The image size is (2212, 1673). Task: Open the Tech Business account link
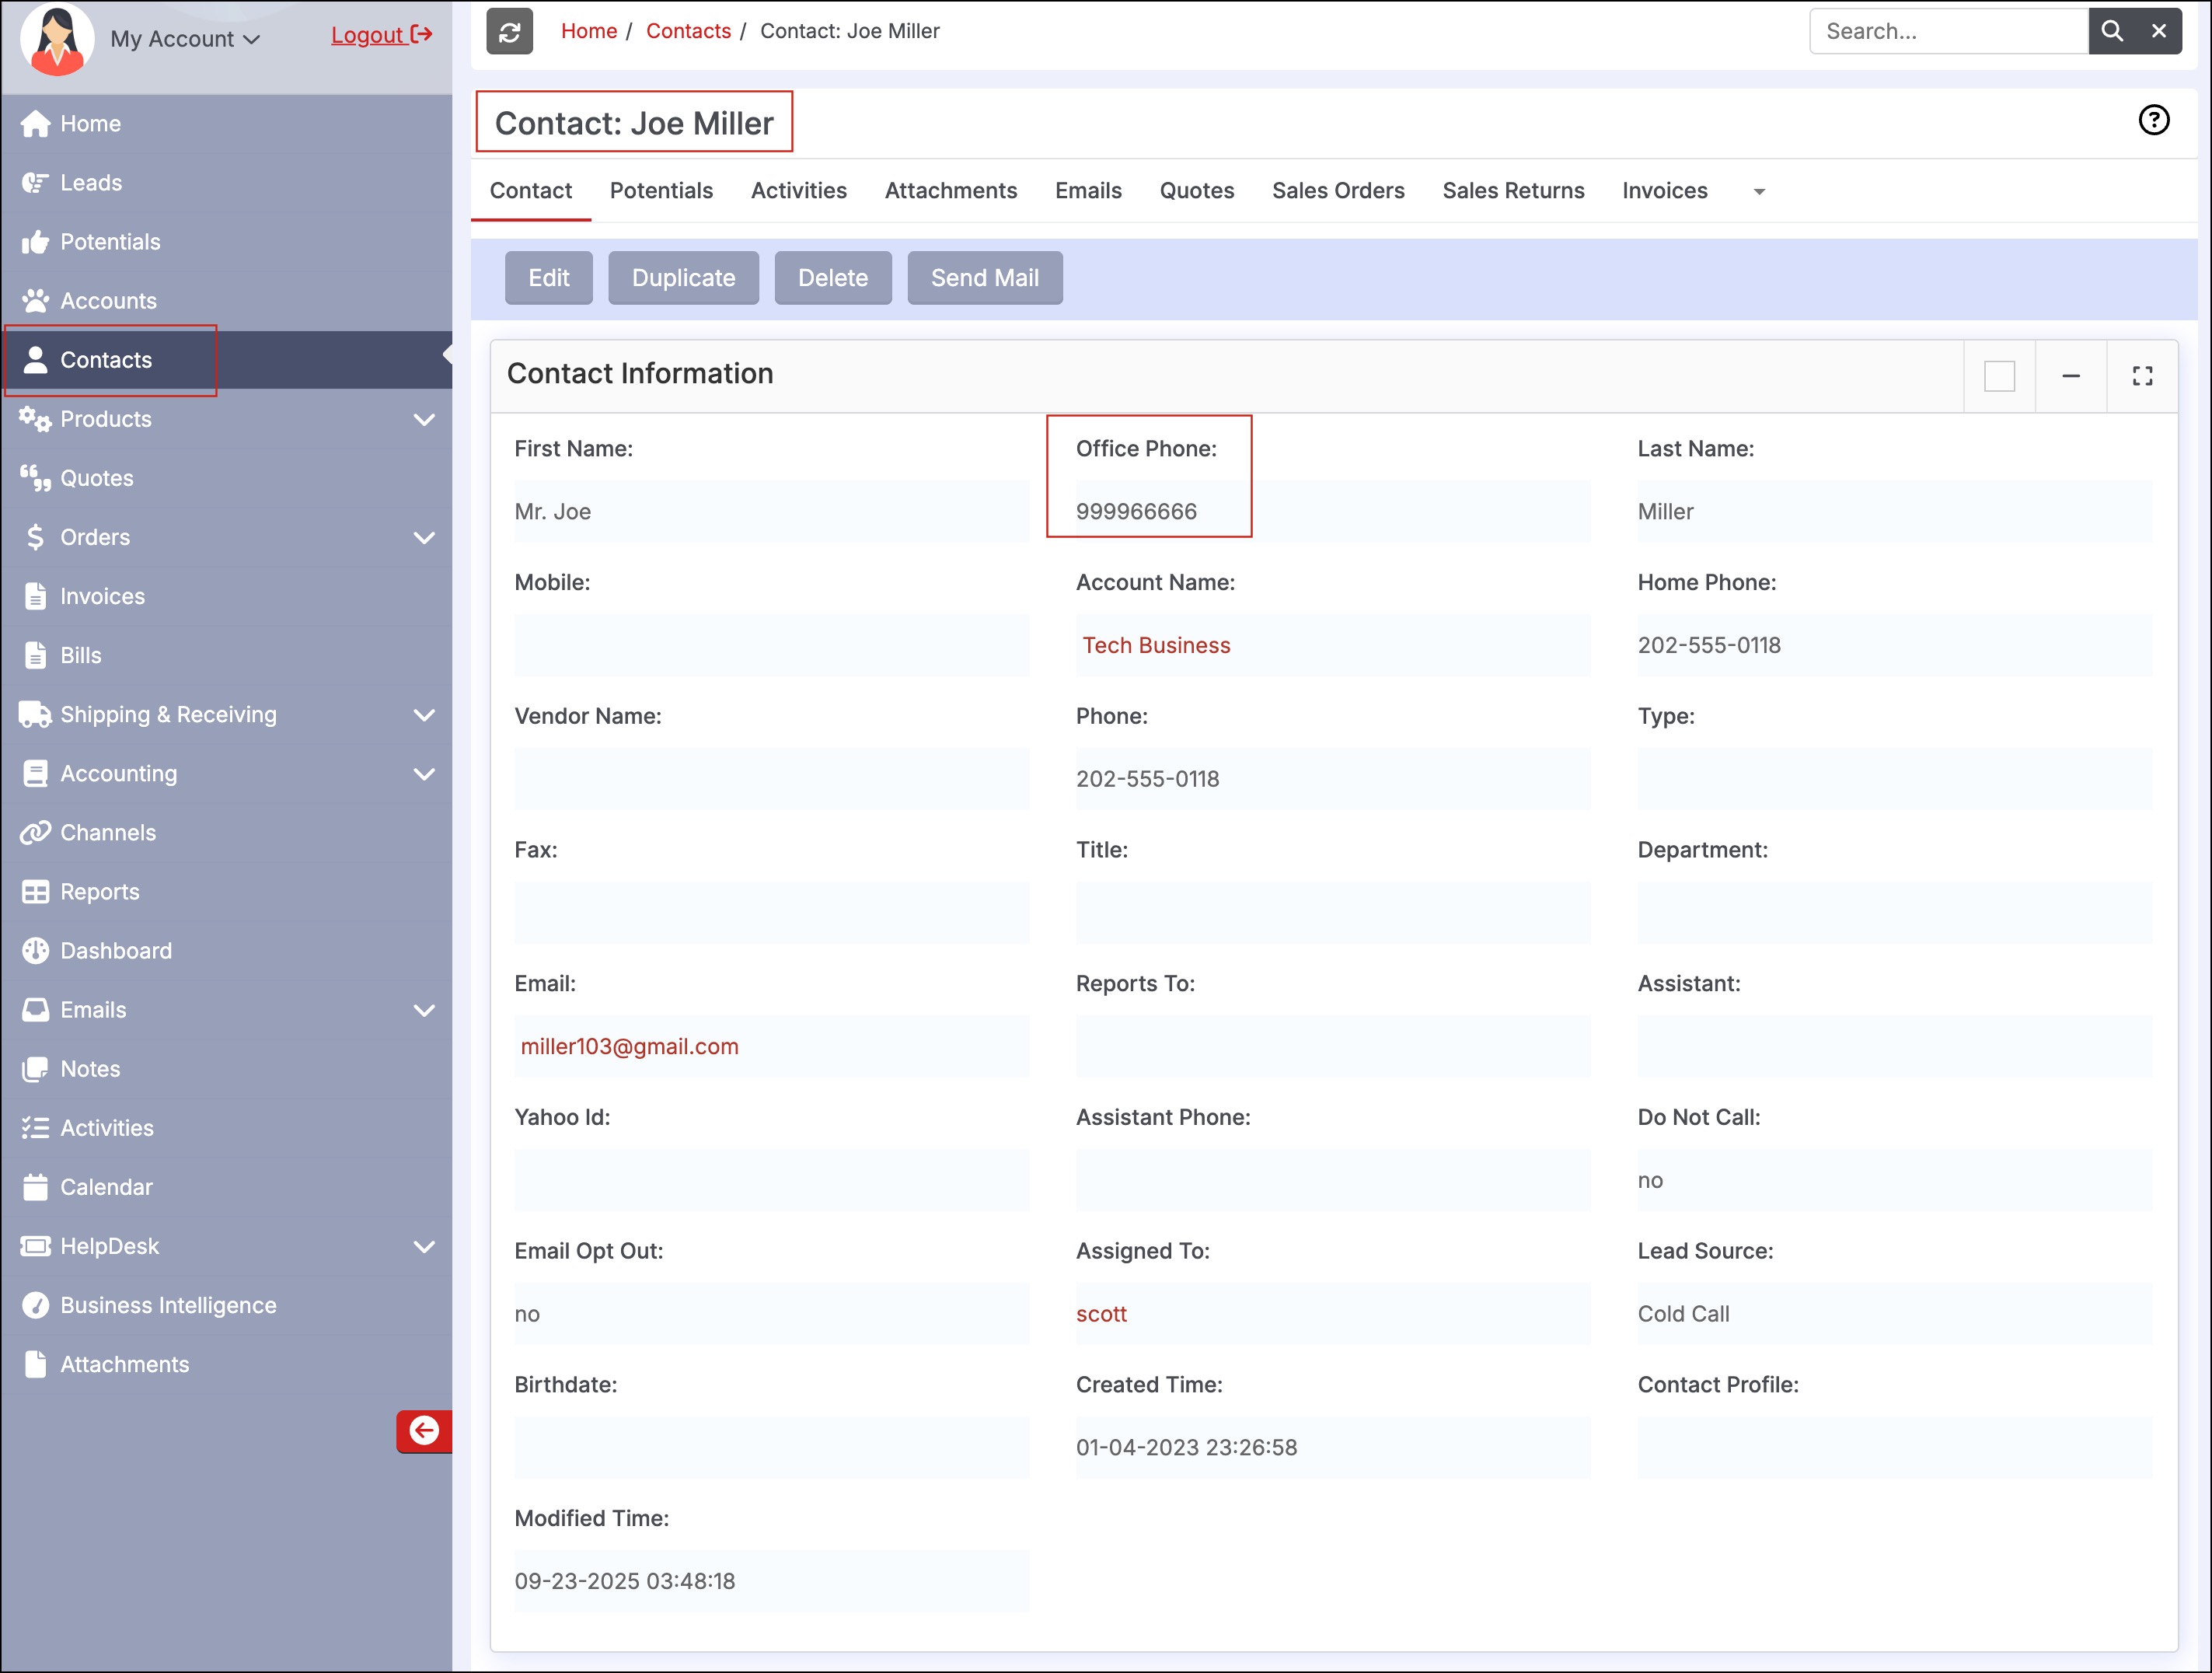click(x=1155, y=645)
